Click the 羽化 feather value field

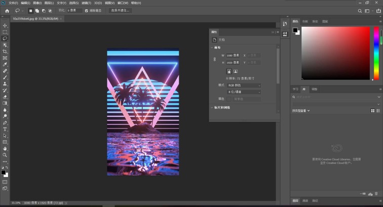point(74,11)
